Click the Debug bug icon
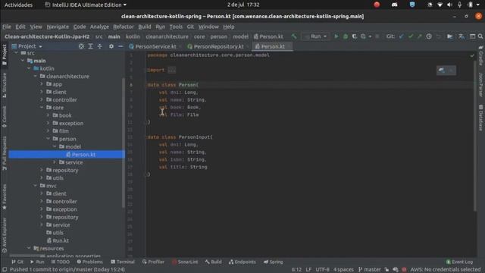Viewport: 485px width, 273px height. pyautogui.click(x=346, y=36)
